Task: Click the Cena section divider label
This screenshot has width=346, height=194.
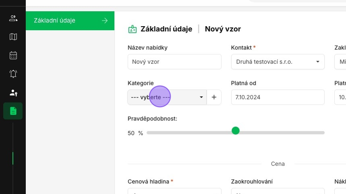Action: [x=278, y=164]
